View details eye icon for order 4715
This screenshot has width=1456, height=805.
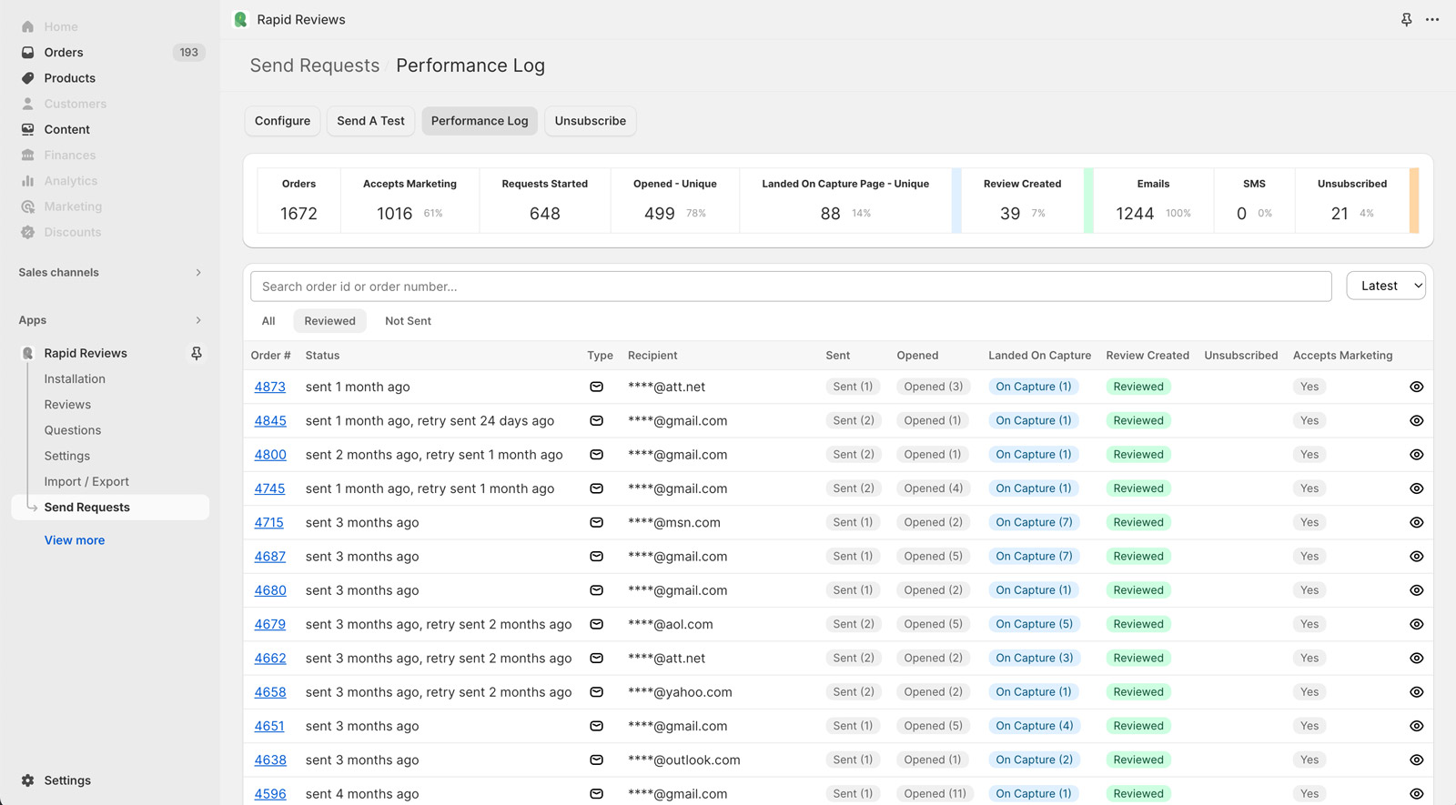[1416, 522]
